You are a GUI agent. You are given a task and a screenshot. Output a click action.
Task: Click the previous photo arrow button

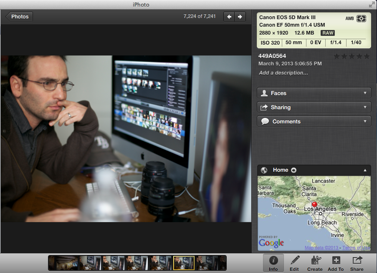click(x=229, y=17)
